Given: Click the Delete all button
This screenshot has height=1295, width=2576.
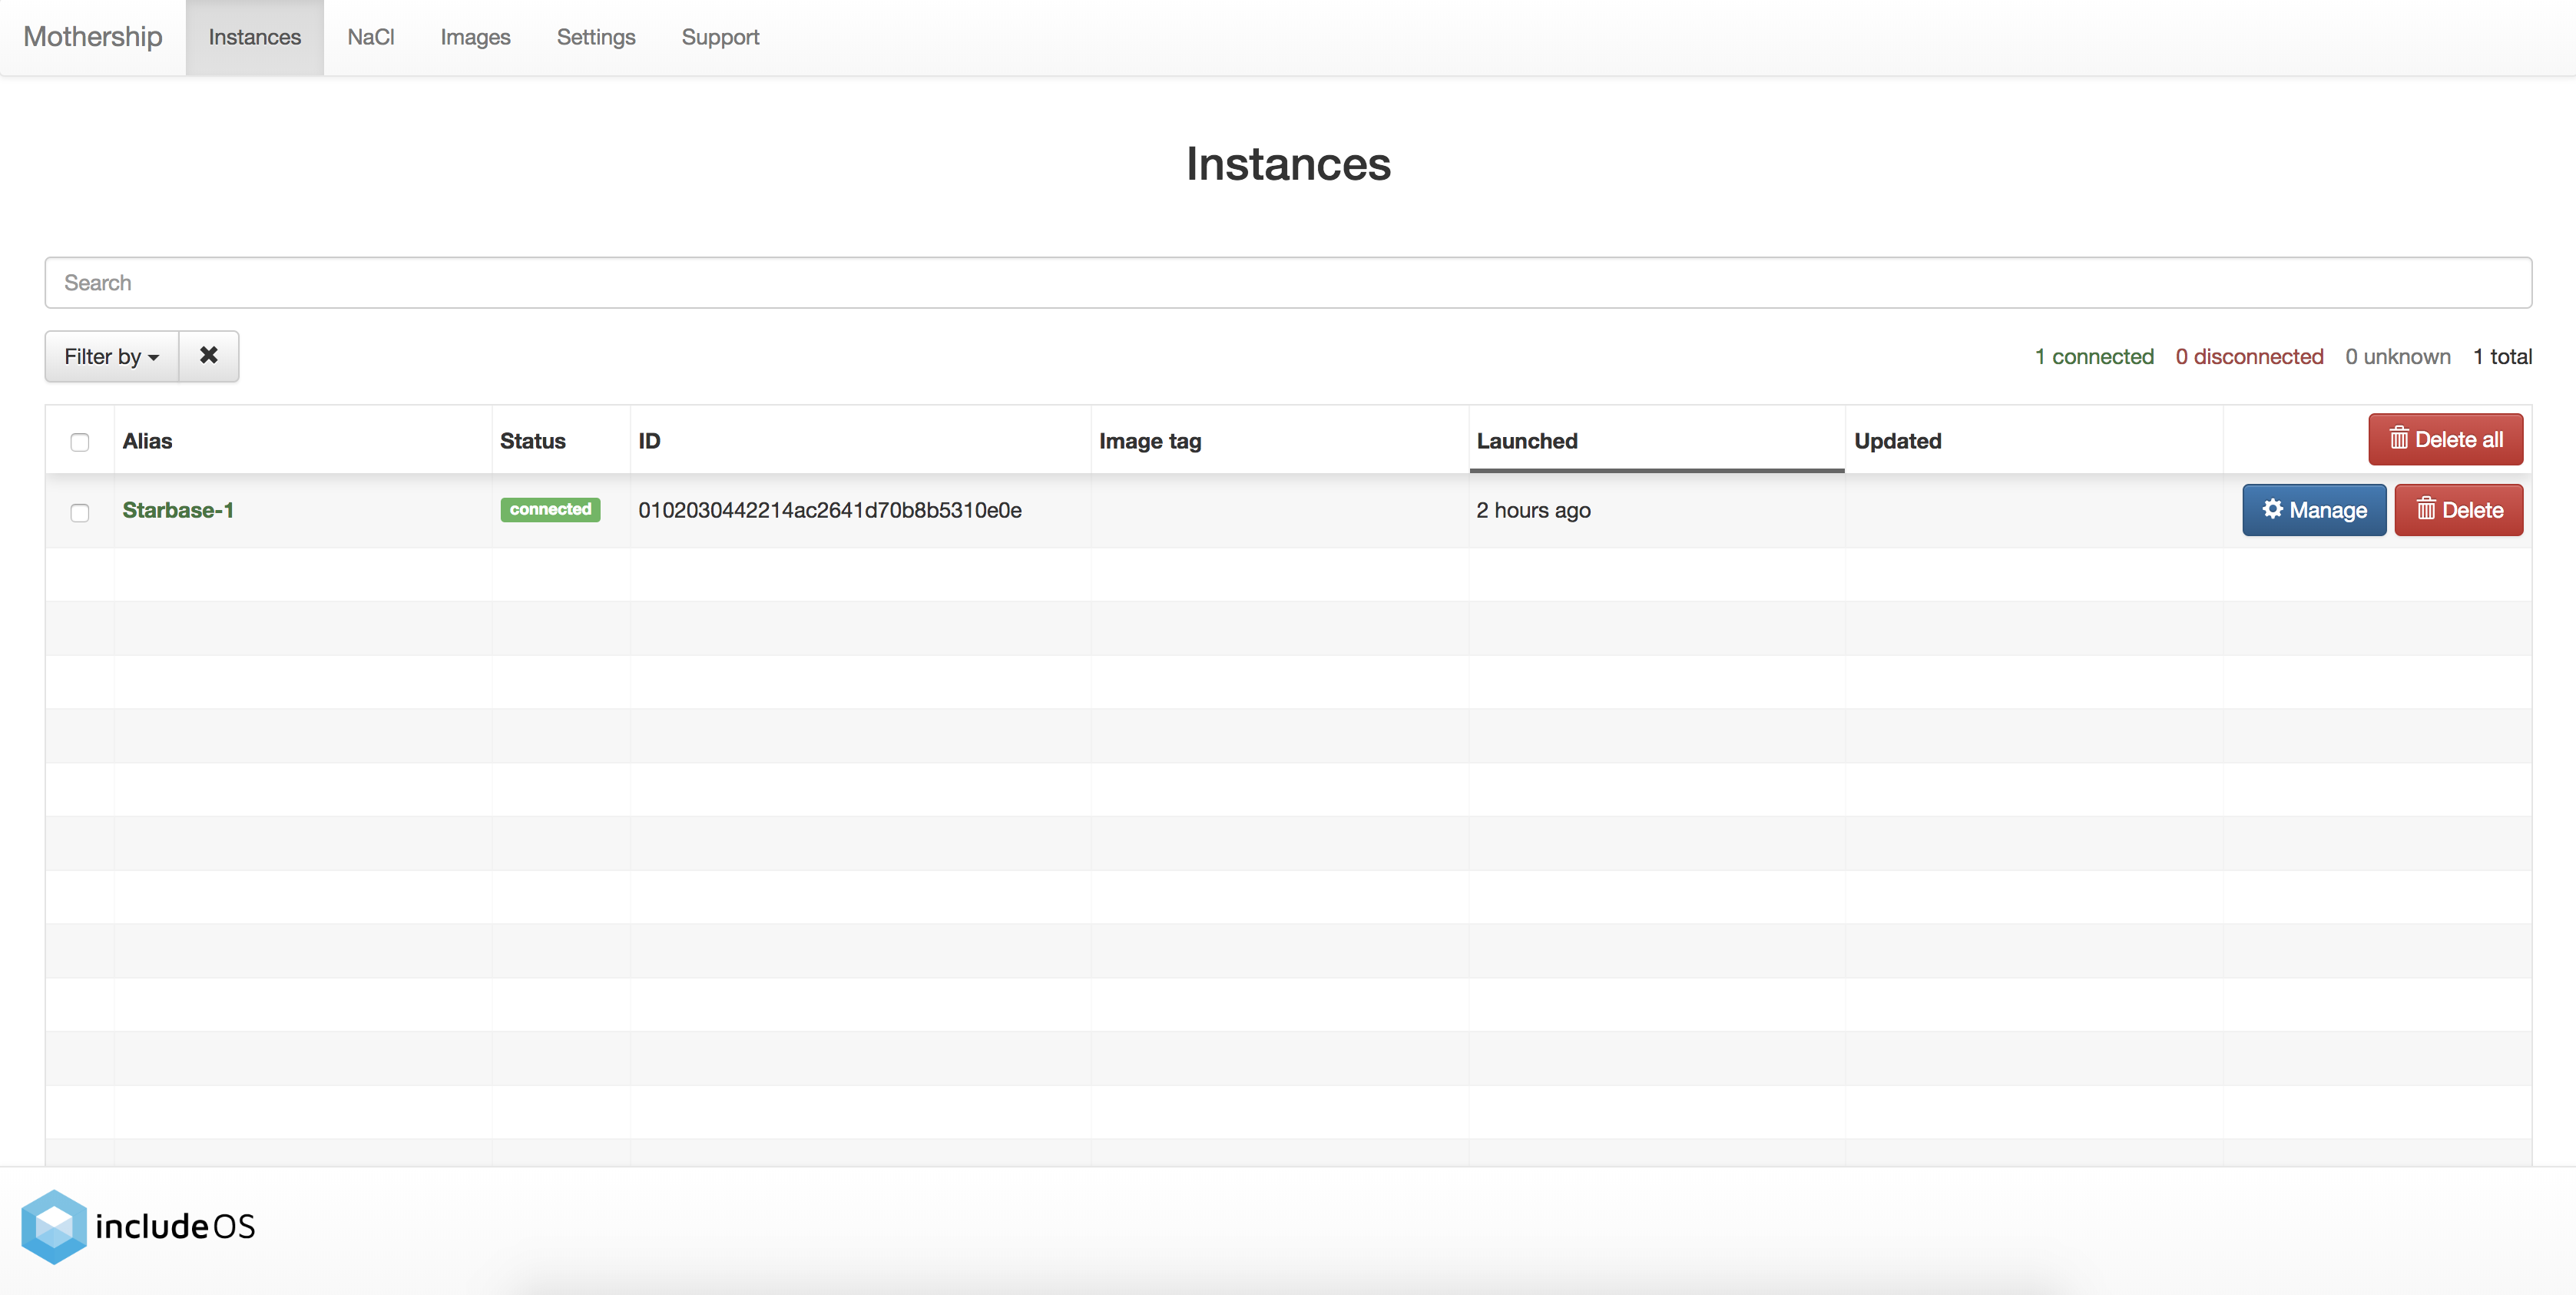Looking at the screenshot, I should coord(2445,440).
